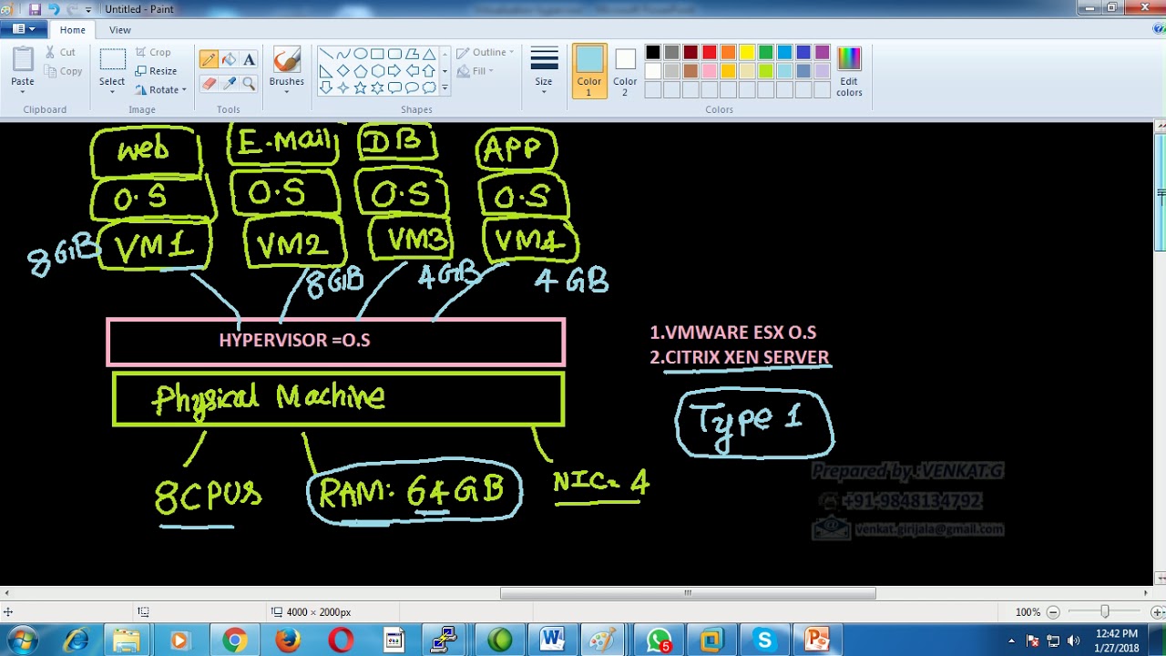This screenshot has height=656, width=1166.
Task: Click the Windows Start button
Action: pos(22,641)
